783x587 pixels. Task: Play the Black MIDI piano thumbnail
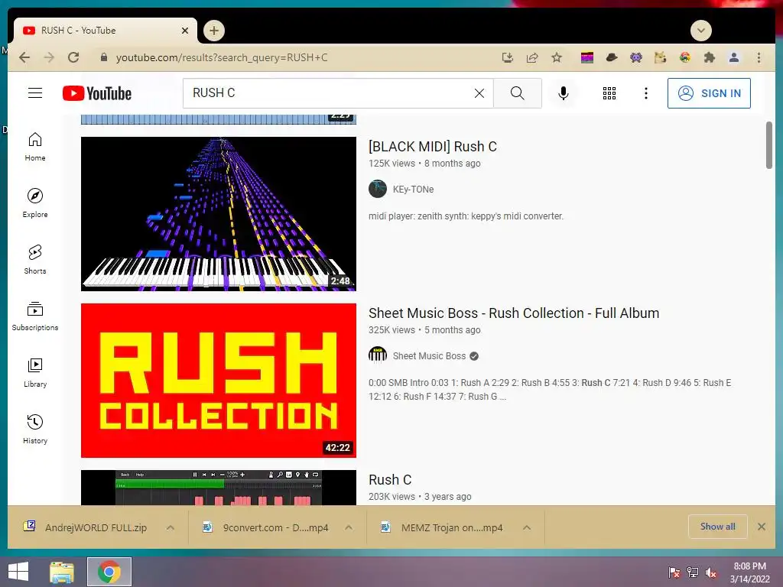(218, 214)
